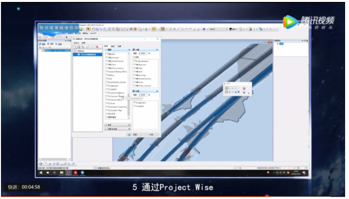Collapse the left layer list header chevron

coord(129,50)
